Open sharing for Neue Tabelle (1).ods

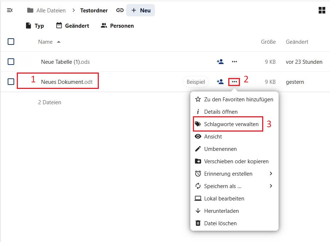click(220, 62)
